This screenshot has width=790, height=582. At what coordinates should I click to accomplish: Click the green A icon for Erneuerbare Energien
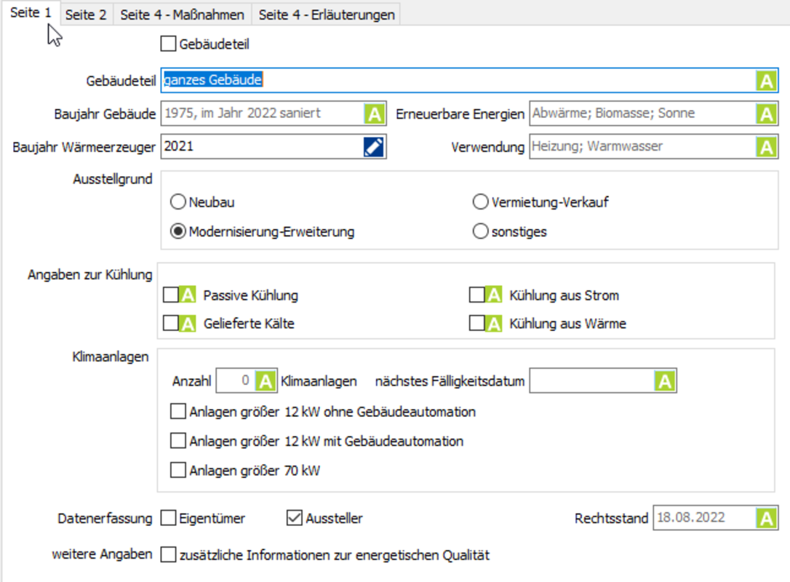click(766, 114)
